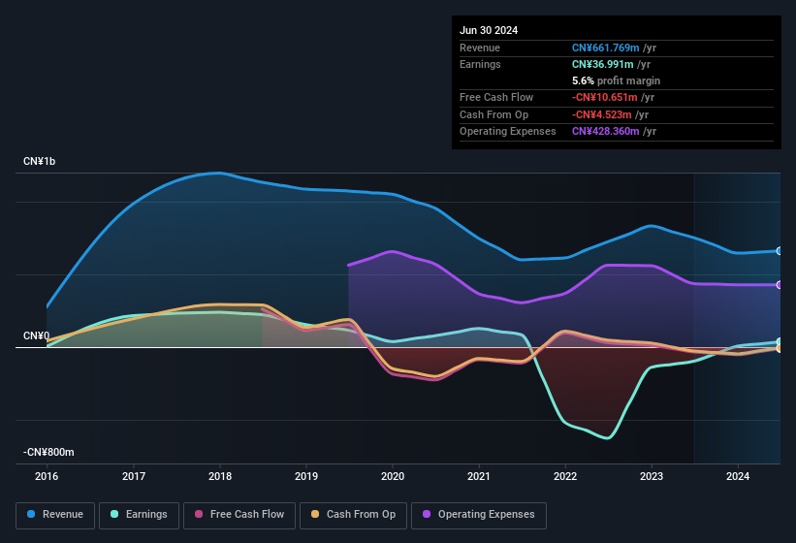Click the 2022 x-axis label

point(565,476)
